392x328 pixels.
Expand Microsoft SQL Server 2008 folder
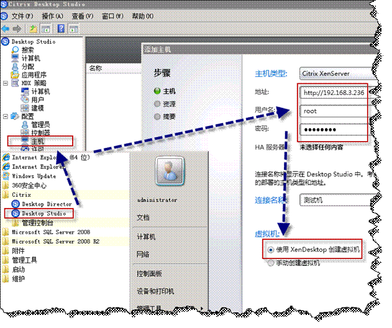tap(51, 232)
